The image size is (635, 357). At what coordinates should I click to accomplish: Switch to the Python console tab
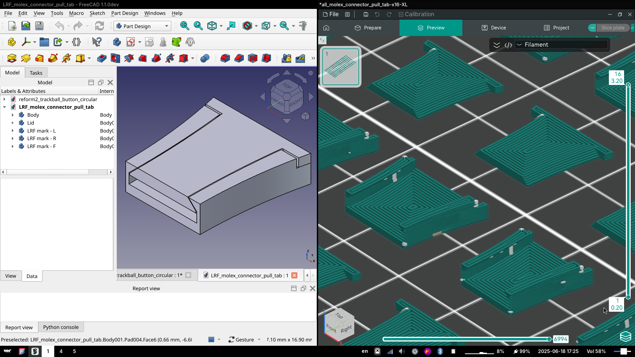[x=61, y=327]
